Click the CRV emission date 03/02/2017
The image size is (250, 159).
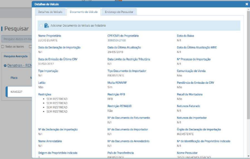click(46, 64)
